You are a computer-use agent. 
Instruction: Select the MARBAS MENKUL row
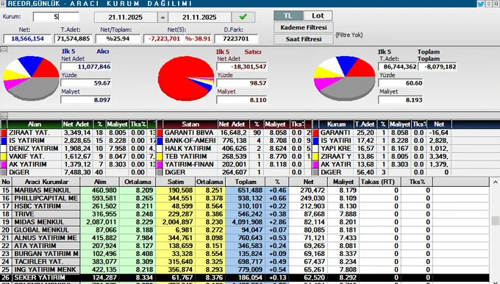[245, 190]
